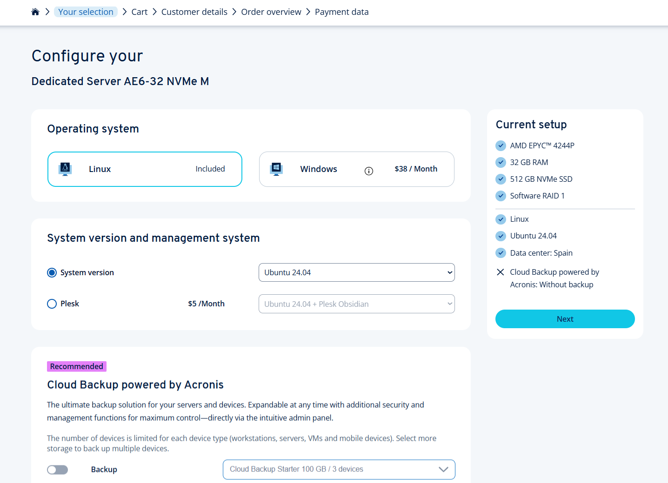668x483 pixels.
Task: Choose the Windows operating system card
Action: point(357,169)
